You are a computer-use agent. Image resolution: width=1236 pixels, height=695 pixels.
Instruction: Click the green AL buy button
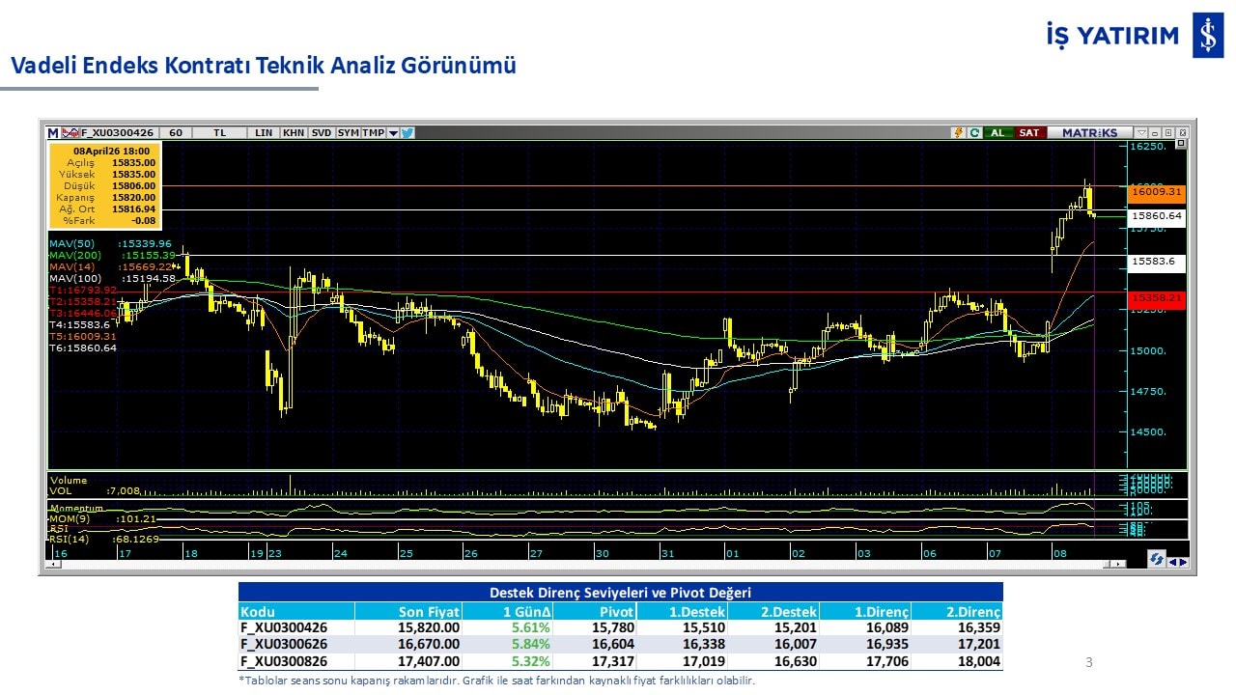click(x=997, y=133)
